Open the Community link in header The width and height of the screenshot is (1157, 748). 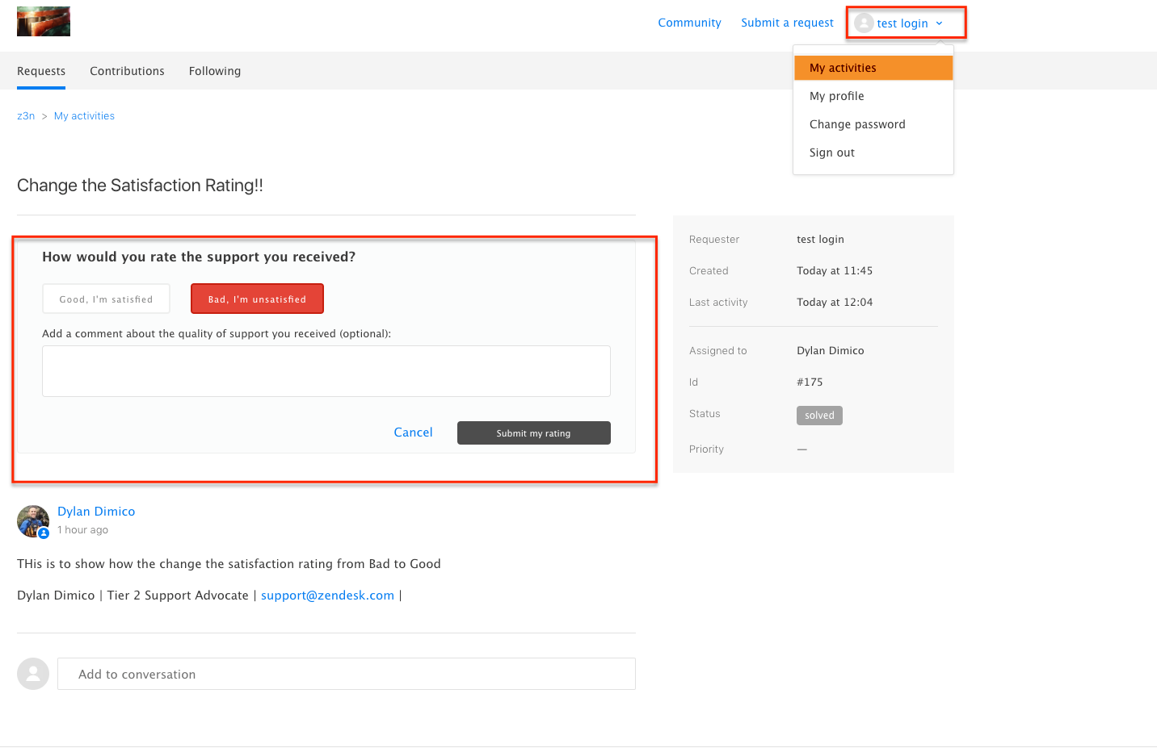click(689, 23)
